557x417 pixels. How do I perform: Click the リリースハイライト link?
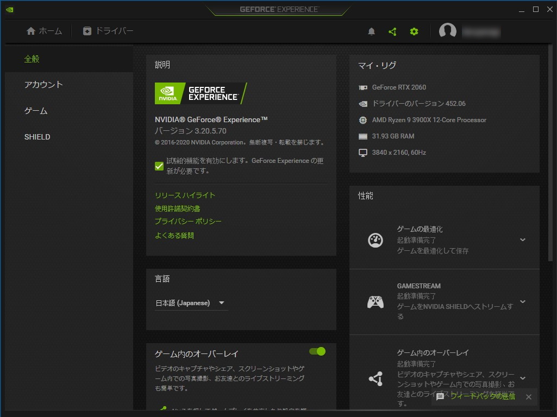point(185,195)
